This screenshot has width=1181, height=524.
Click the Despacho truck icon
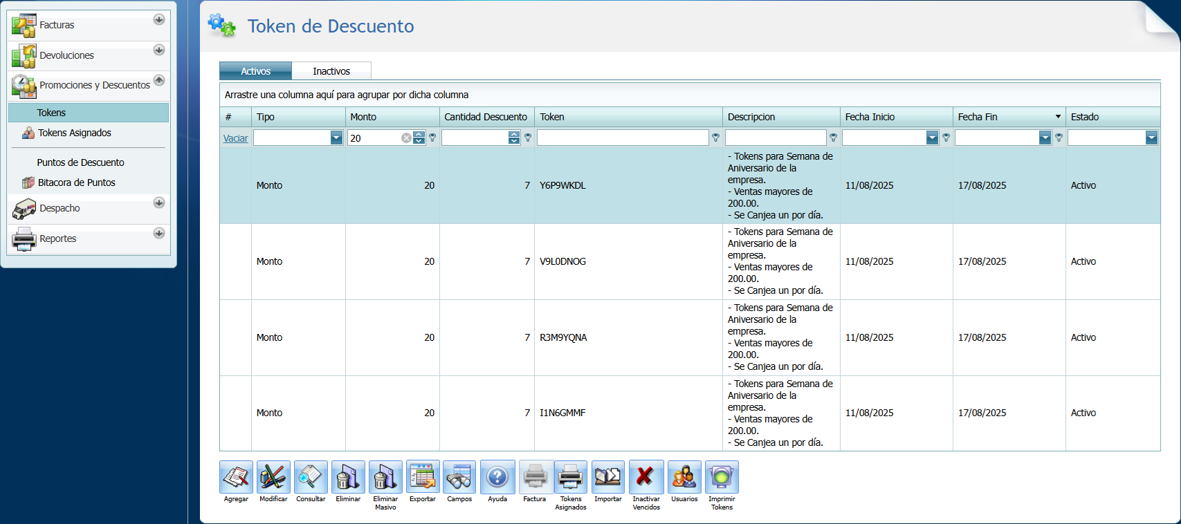coord(24,209)
